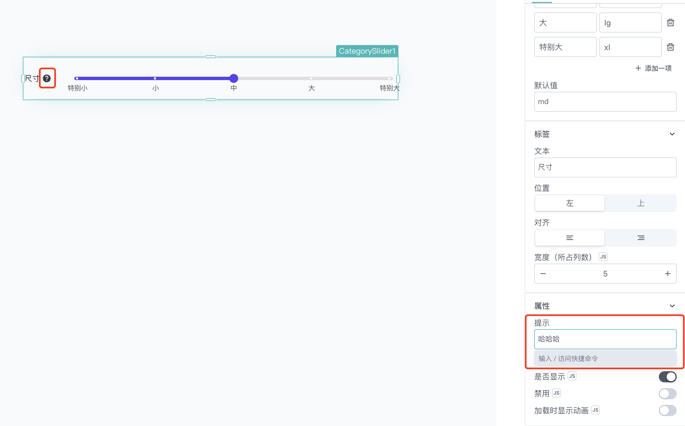Focus the 提示 input containing 哈哈哈
The width and height of the screenshot is (685, 426).
click(605, 339)
